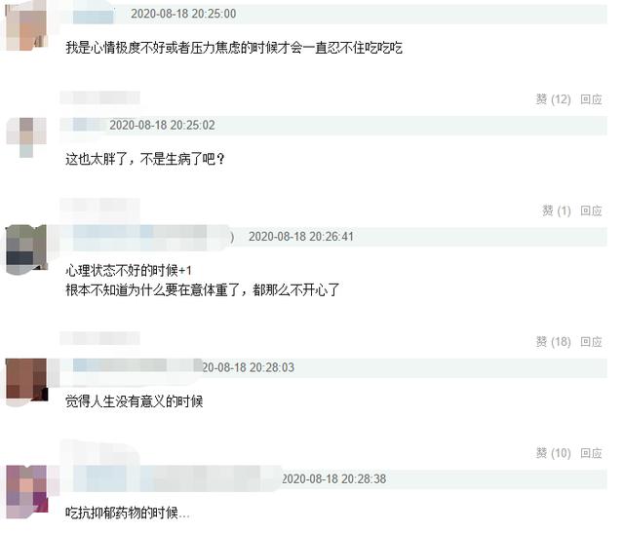The image size is (624, 533).
Task: Click 回应 next to 赞 (10)
Action: 591,453
